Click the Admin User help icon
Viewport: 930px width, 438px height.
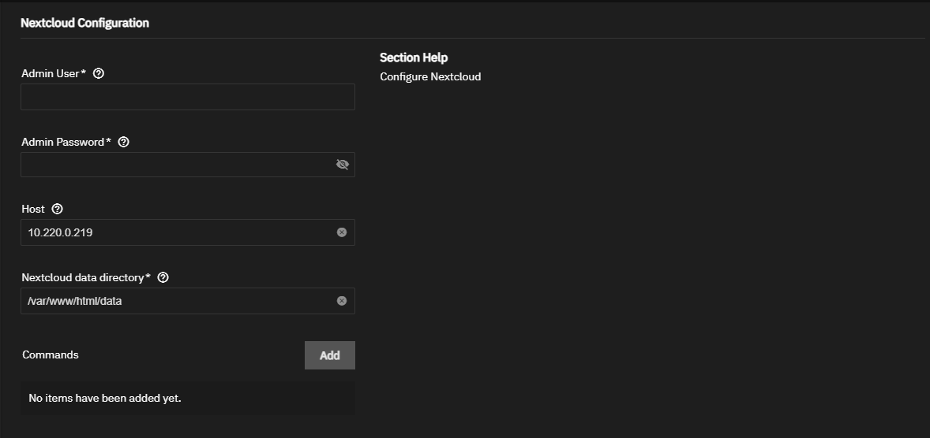(x=99, y=73)
